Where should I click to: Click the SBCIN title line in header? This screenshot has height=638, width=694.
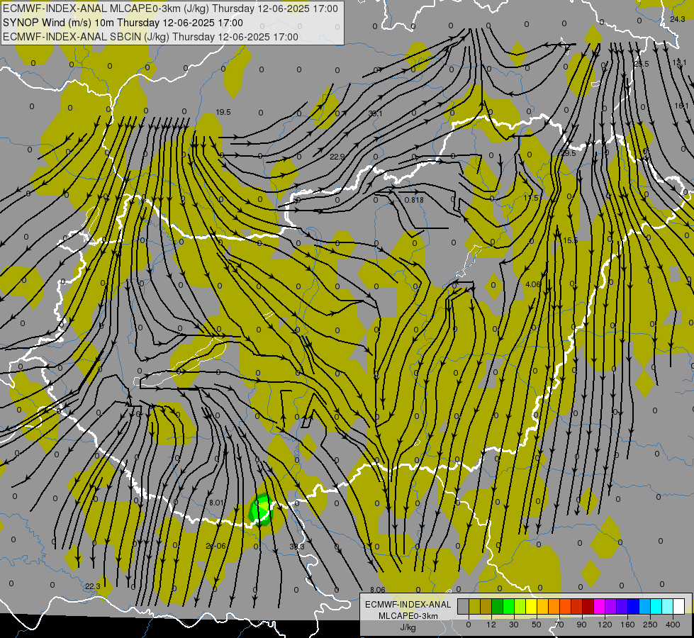click(x=150, y=37)
